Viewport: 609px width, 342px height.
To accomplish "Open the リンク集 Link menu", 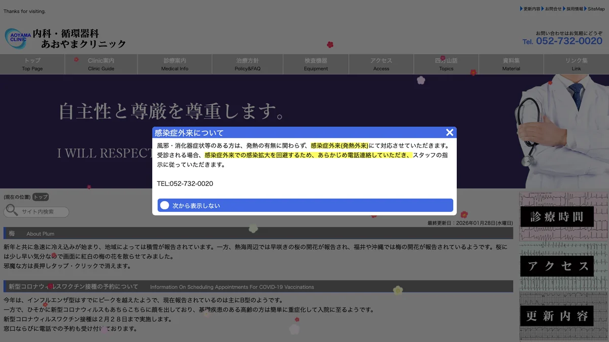I will pos(577,64).
